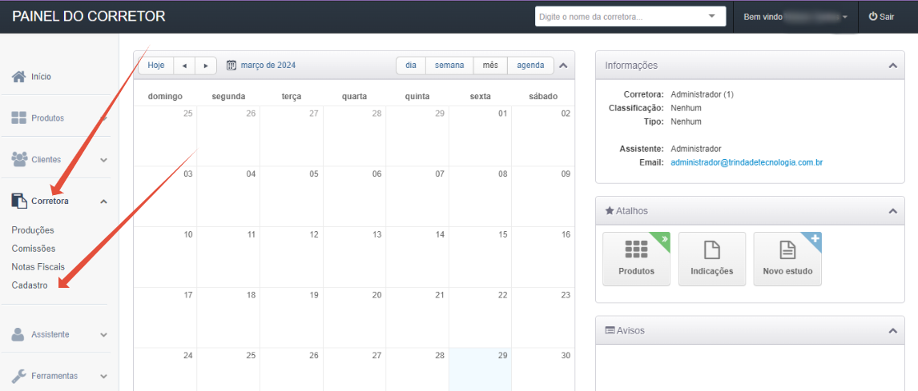Switch calendar to mês view
Viewport: 918px width, 391px height.
click(490, 66)
